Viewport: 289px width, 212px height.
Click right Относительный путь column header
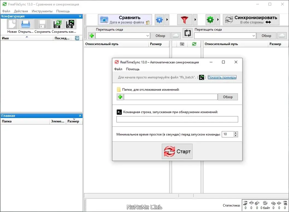tap(236, 44)
